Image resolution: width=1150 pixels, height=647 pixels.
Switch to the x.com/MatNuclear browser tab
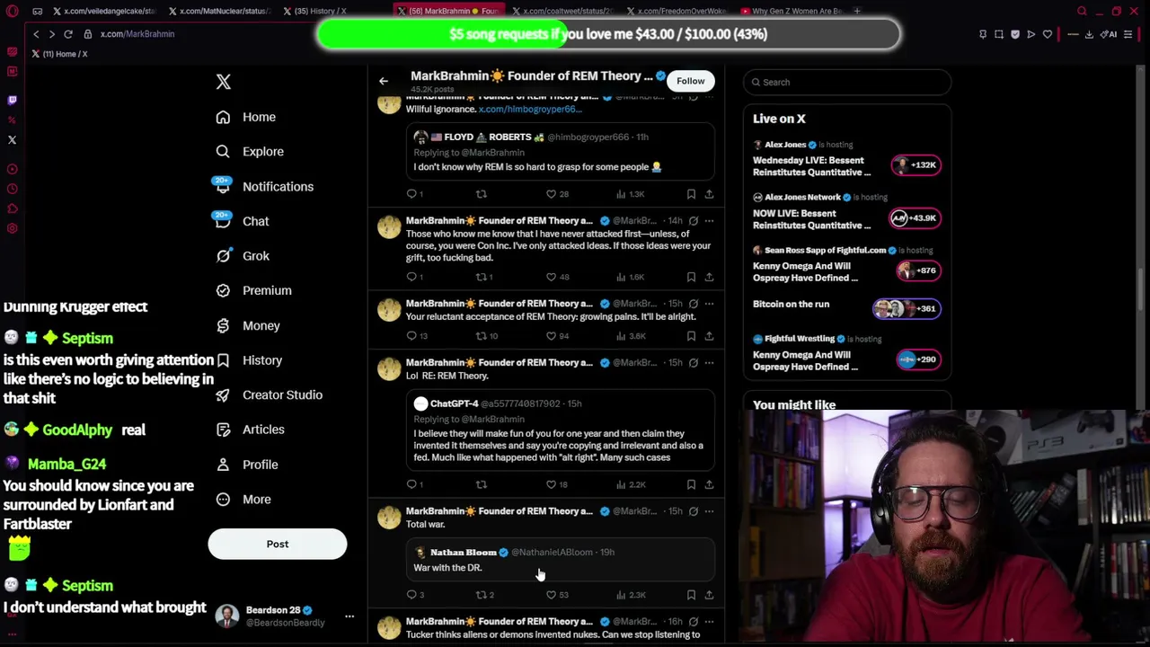click(220, 11)
